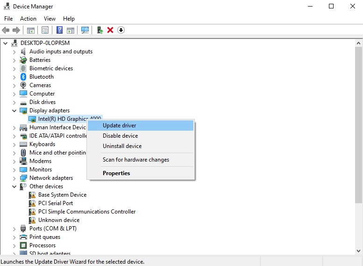Screen dimensions: 363x266
Task: Click the blue Help question mark icon
Action: tap(59, 30)
